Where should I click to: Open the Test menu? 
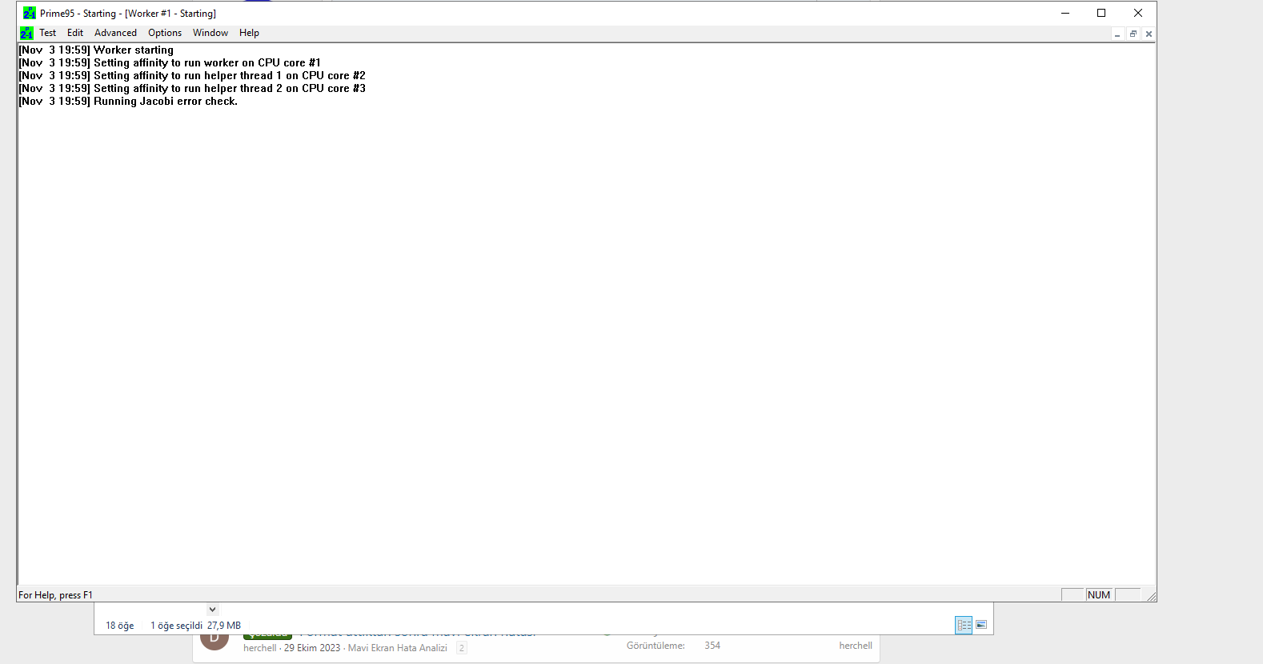point(48,33)
